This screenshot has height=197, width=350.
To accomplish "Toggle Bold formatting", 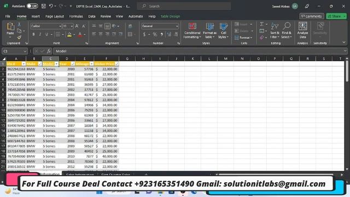I will tap(33, 34).
